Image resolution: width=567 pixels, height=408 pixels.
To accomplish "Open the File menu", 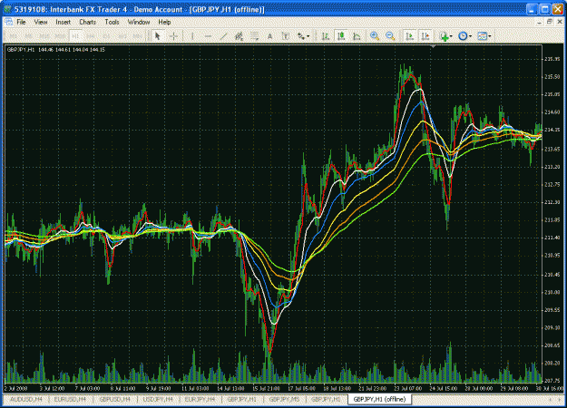I will pyautogui.click(x=21, y=22).
